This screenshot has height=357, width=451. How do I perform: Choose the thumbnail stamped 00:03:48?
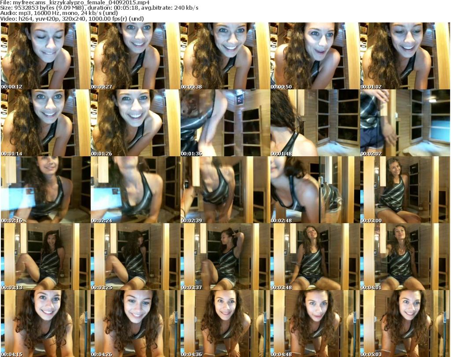[x=315, y=257]
